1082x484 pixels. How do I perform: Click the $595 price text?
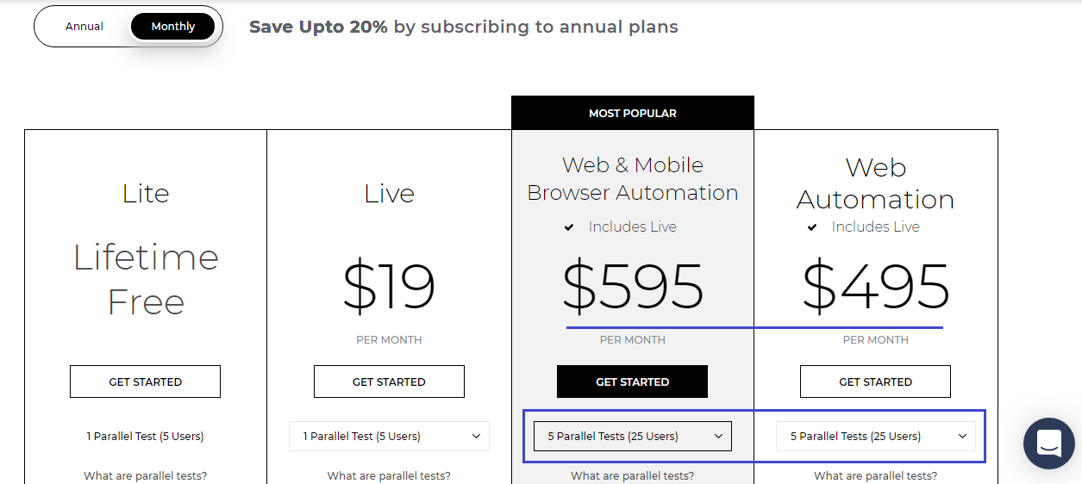pyautogui.click(x=632, y=287)
